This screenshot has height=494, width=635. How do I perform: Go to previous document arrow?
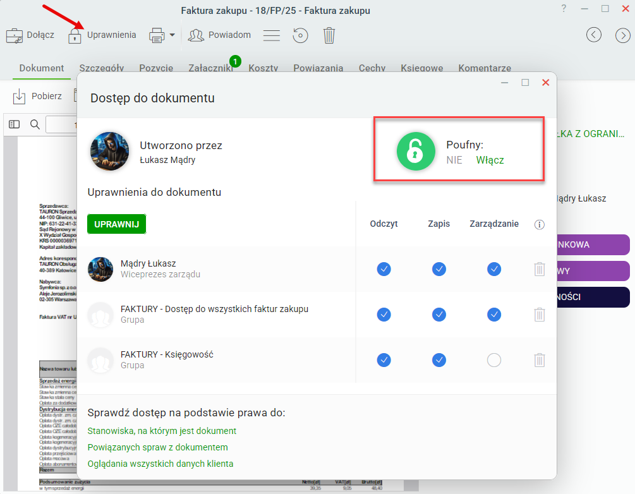pos(594,35)
